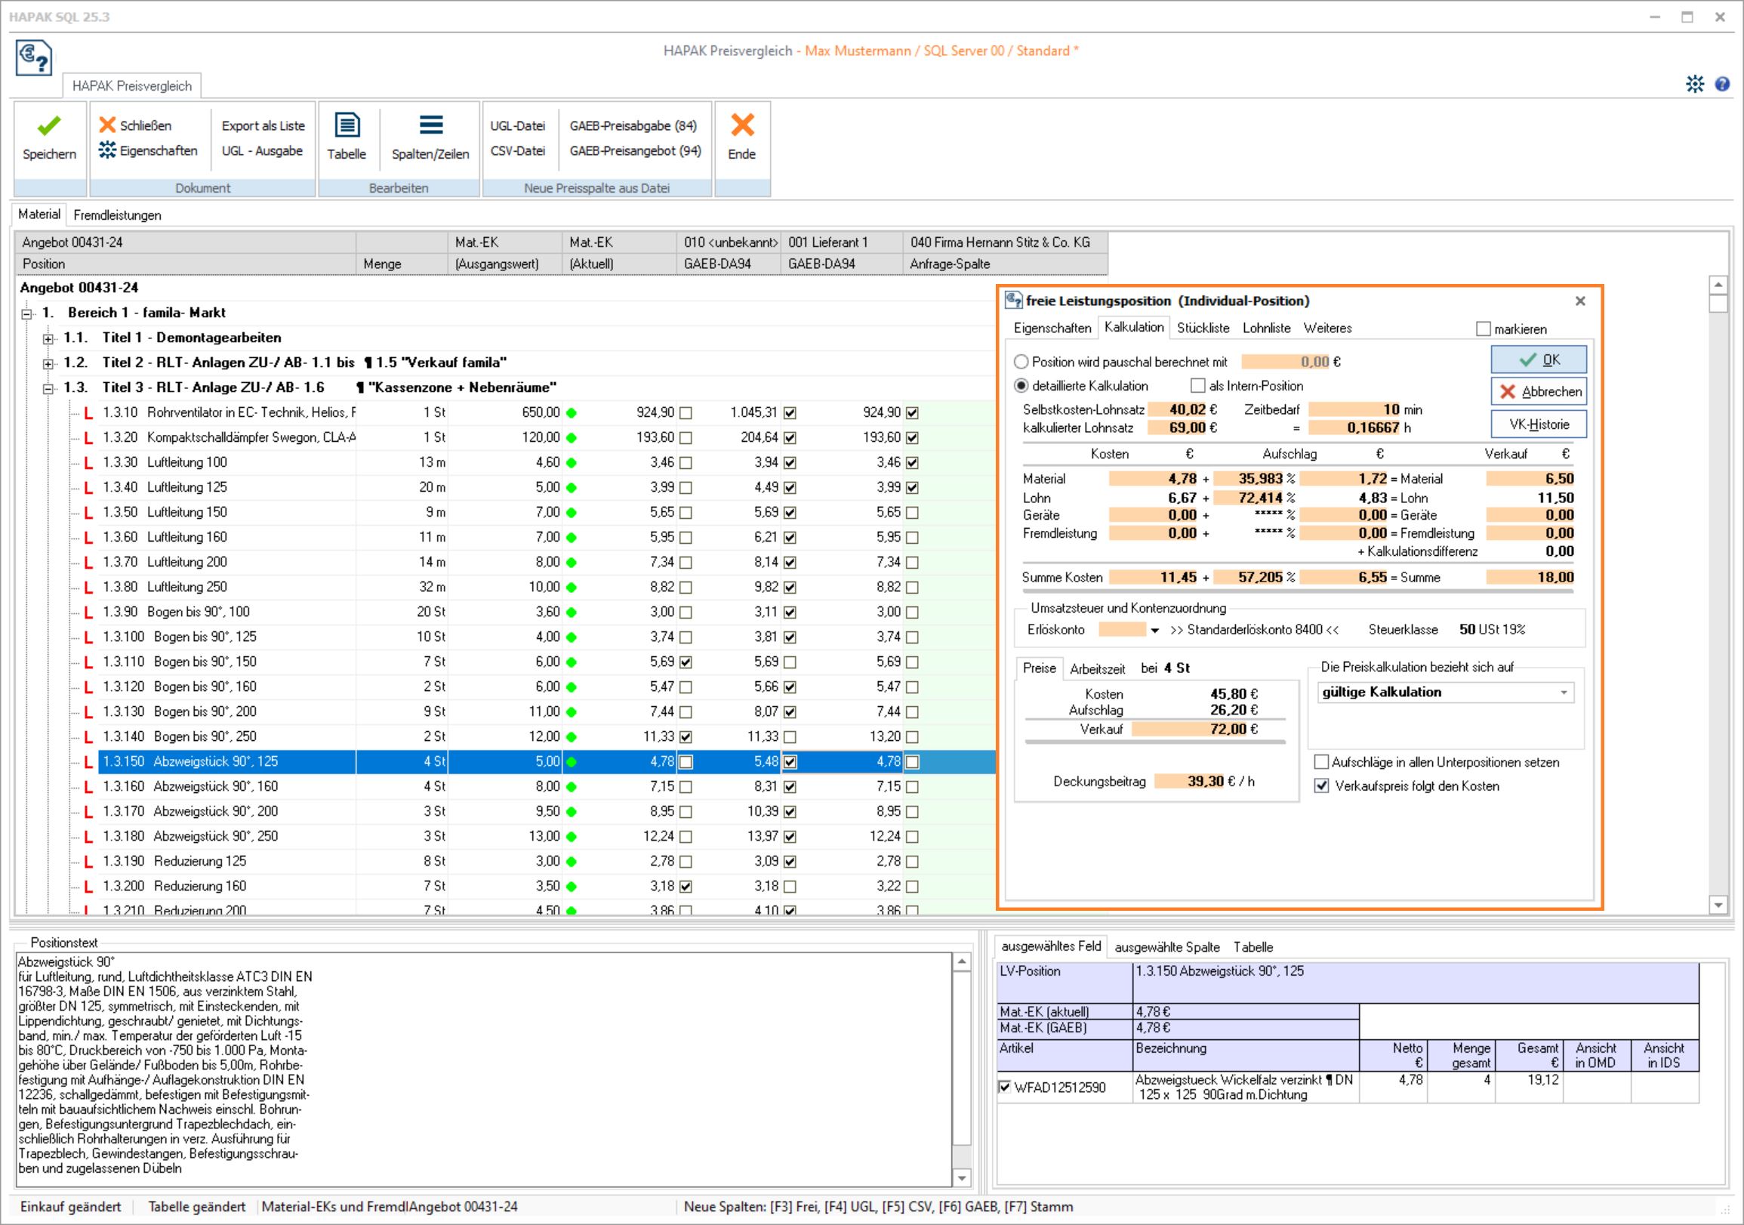The image size is (1744, 1225).
Task: Close the freie Leistungsposition dialog
Action: [1580, 301]
